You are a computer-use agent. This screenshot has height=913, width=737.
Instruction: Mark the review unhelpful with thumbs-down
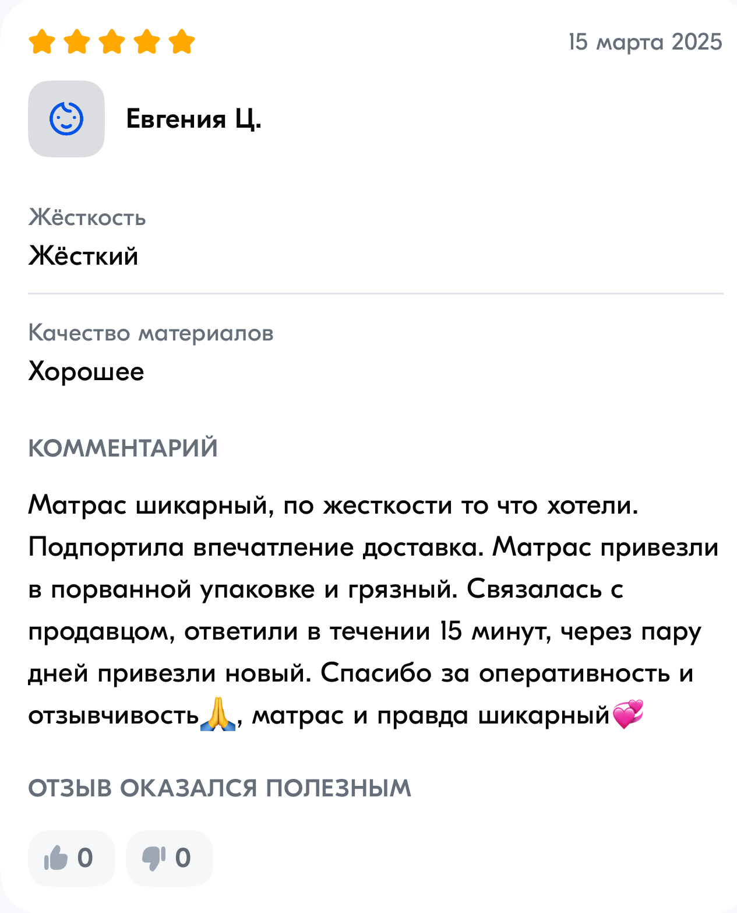pyautogui.click(x=169, y=858)
